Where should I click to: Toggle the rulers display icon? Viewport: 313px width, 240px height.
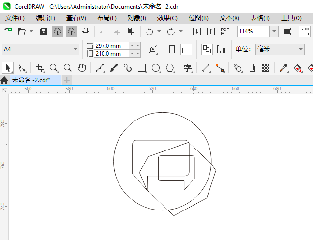[x=305, y=31]
